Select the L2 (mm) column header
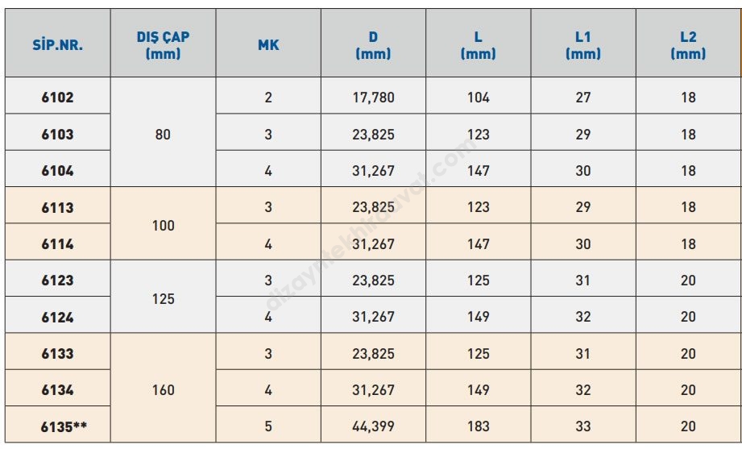 [x=688, y=45]
